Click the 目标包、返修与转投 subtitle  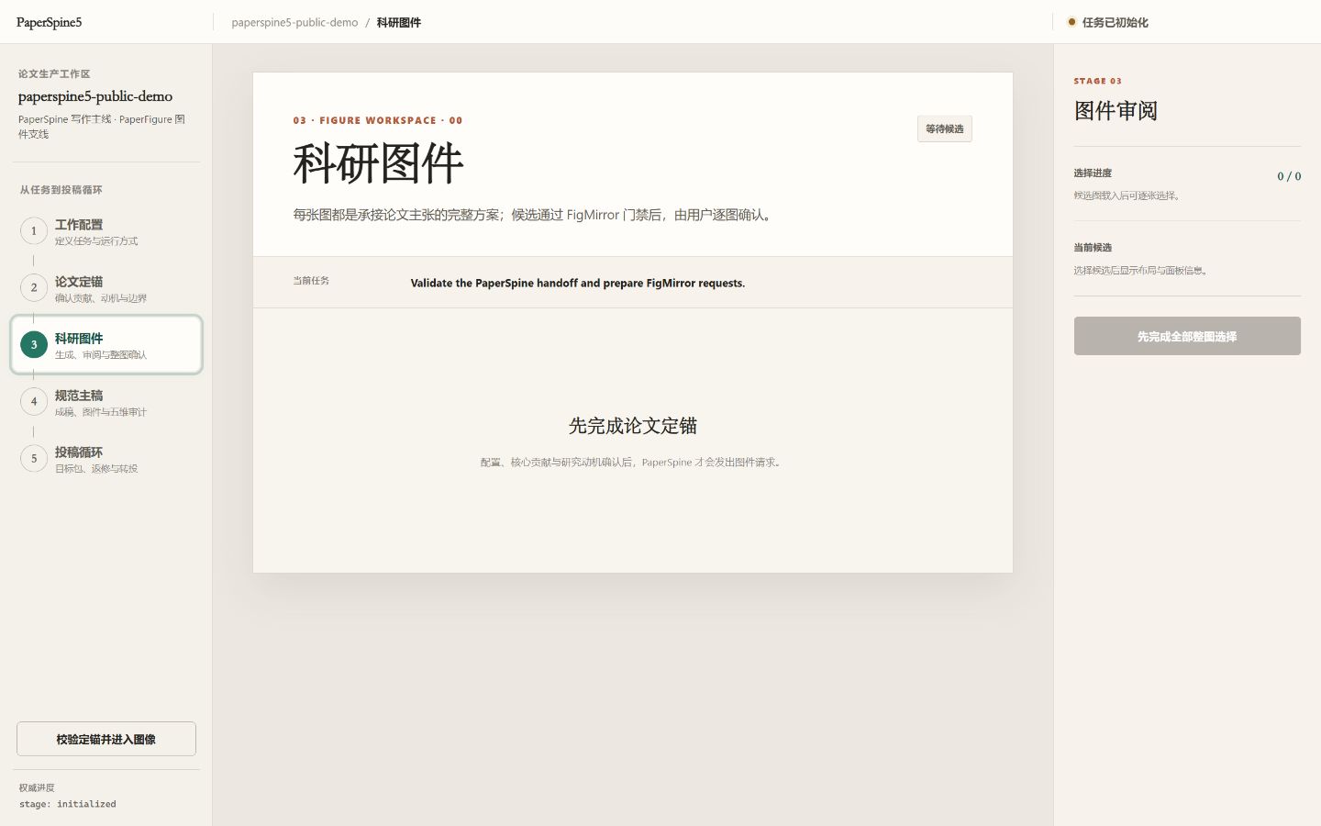click(96, 469)
